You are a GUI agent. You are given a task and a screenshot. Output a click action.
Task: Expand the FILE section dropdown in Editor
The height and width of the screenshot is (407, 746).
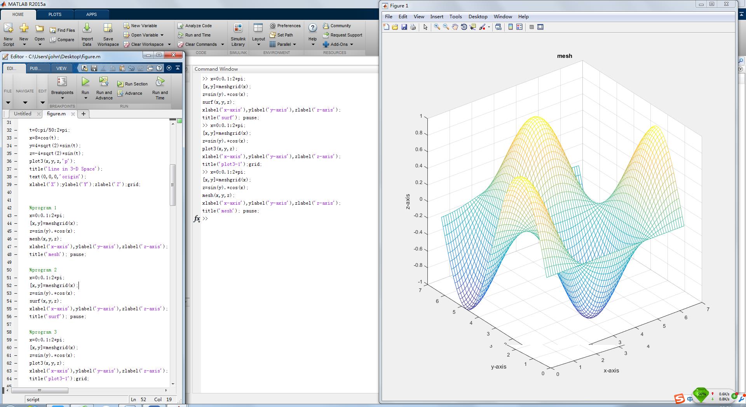click(8, 103)
